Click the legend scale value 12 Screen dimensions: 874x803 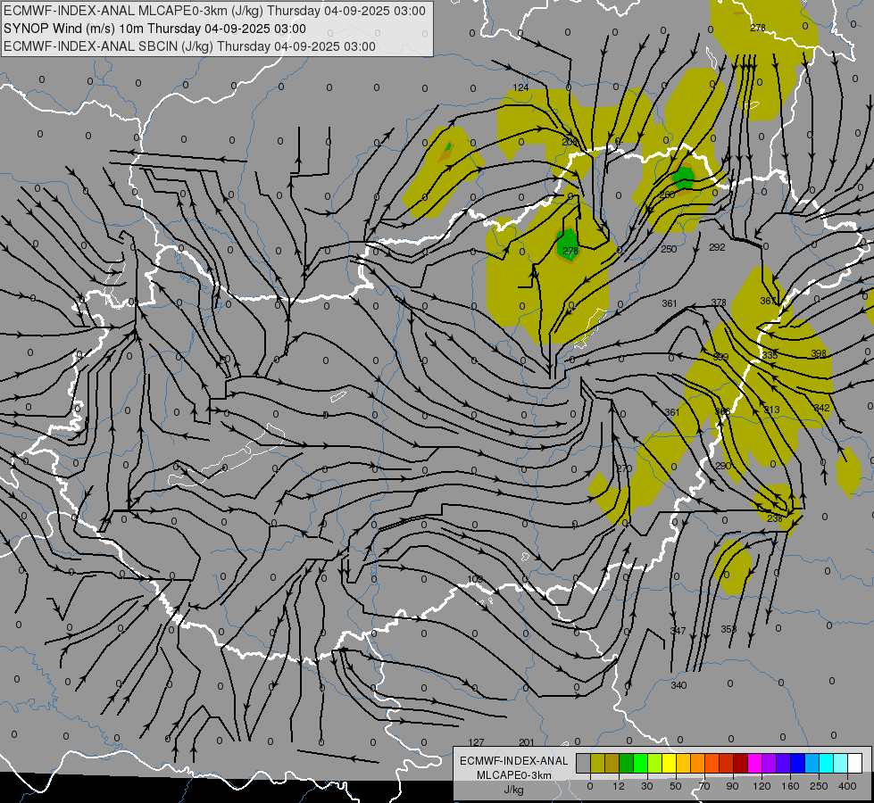(x=618, y=786)
